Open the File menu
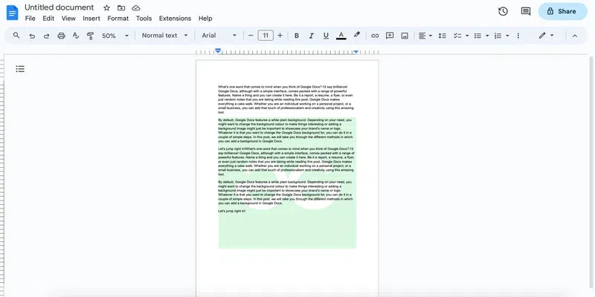 30,18
